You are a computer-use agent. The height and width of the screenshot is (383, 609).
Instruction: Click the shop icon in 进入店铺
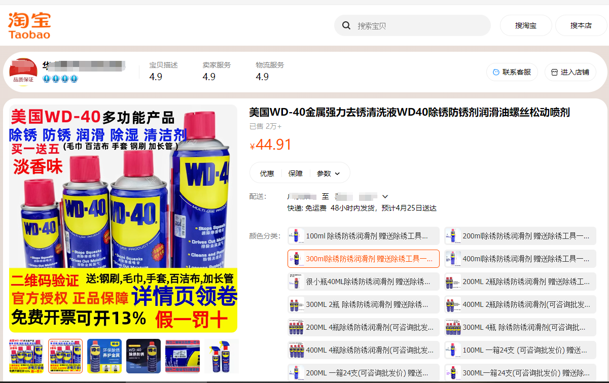[x=554, y=72]
